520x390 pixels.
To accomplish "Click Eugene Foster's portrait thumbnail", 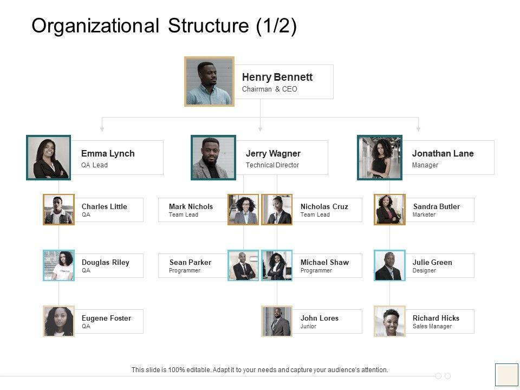I will 58,321.
